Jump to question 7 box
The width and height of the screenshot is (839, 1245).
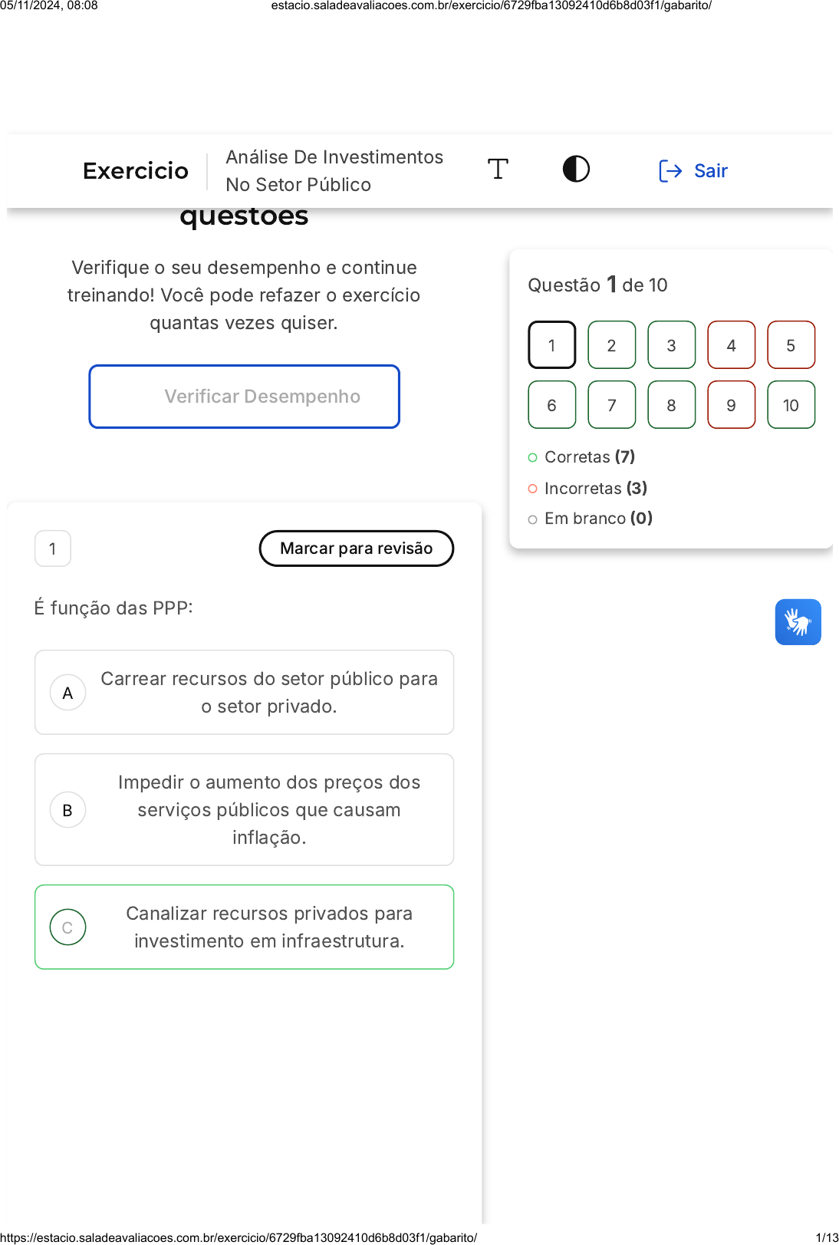(x=611, y=405)
